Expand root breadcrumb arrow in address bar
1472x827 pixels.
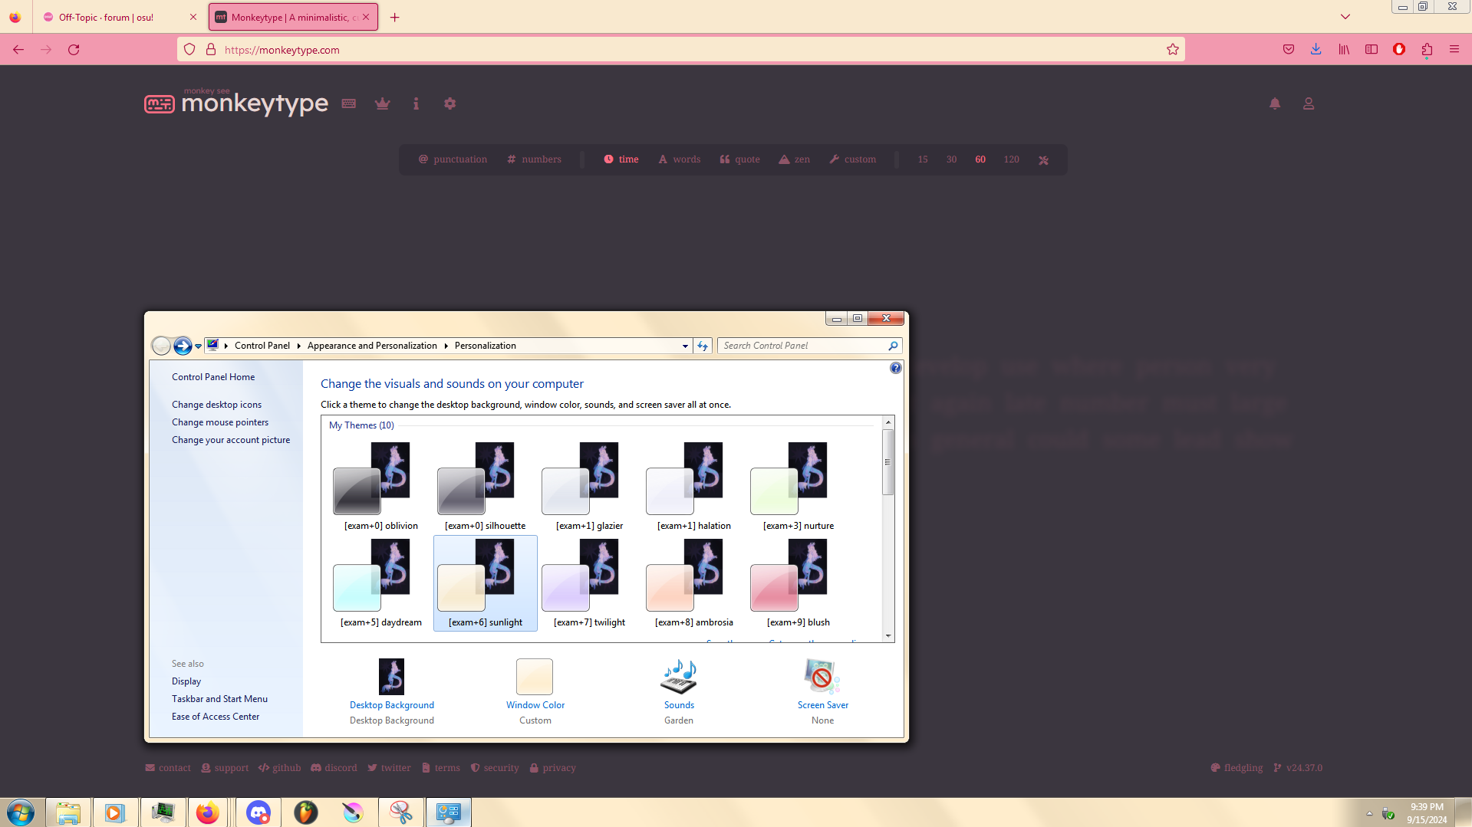click(226, 346)
